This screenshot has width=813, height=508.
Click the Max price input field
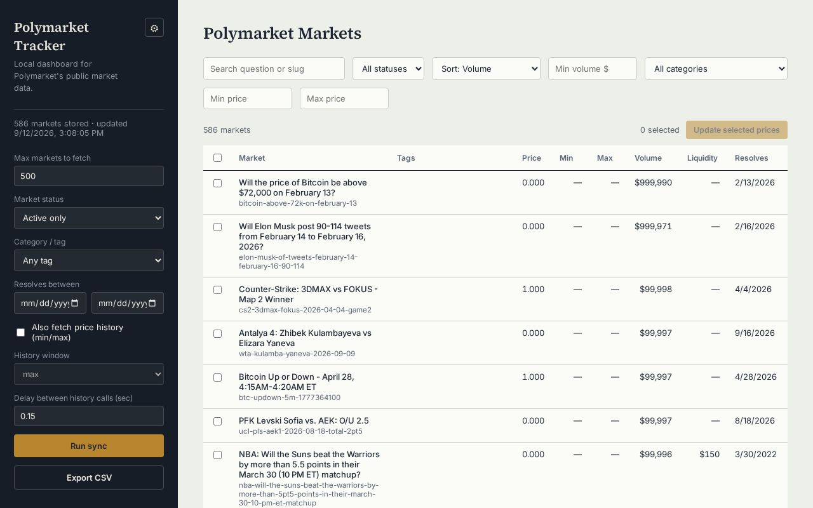(x=344, y=98)
